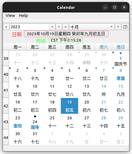Click the window resize grip corner
Image resolution: width=132 pixels, height=154 pixels.
pyautogui.click(x=128, y=150)
